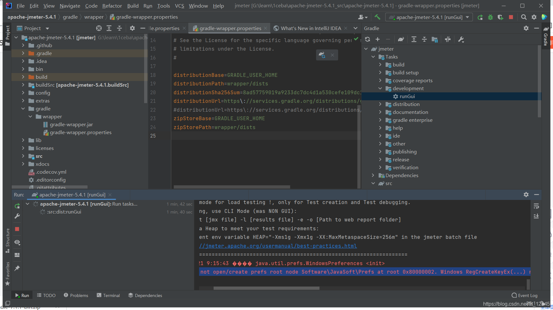This screenshot has height=310, width=553.
Task: Open Gradle build tool settings wrench
Action: pos(461,39)
